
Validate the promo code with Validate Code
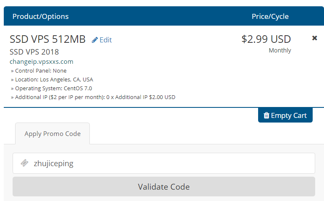(164, 187)
